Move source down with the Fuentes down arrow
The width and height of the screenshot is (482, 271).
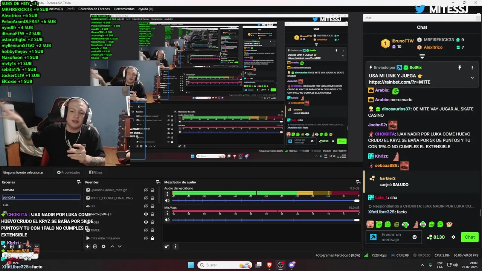point(120,247)
